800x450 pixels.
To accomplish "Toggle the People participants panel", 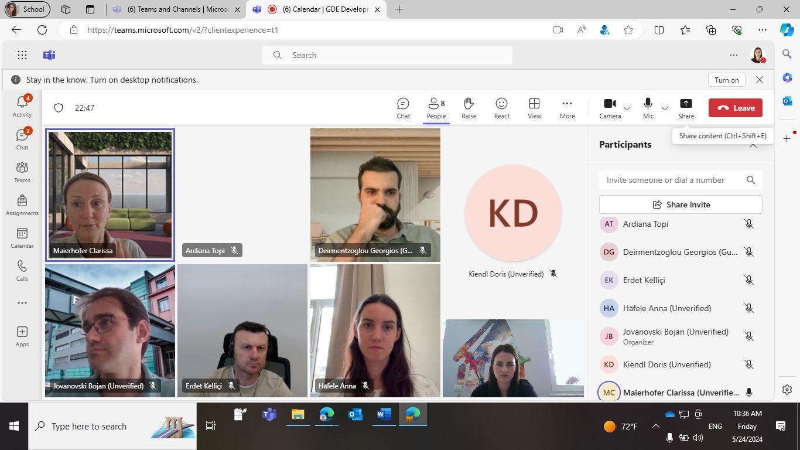I will pos(436,108).
